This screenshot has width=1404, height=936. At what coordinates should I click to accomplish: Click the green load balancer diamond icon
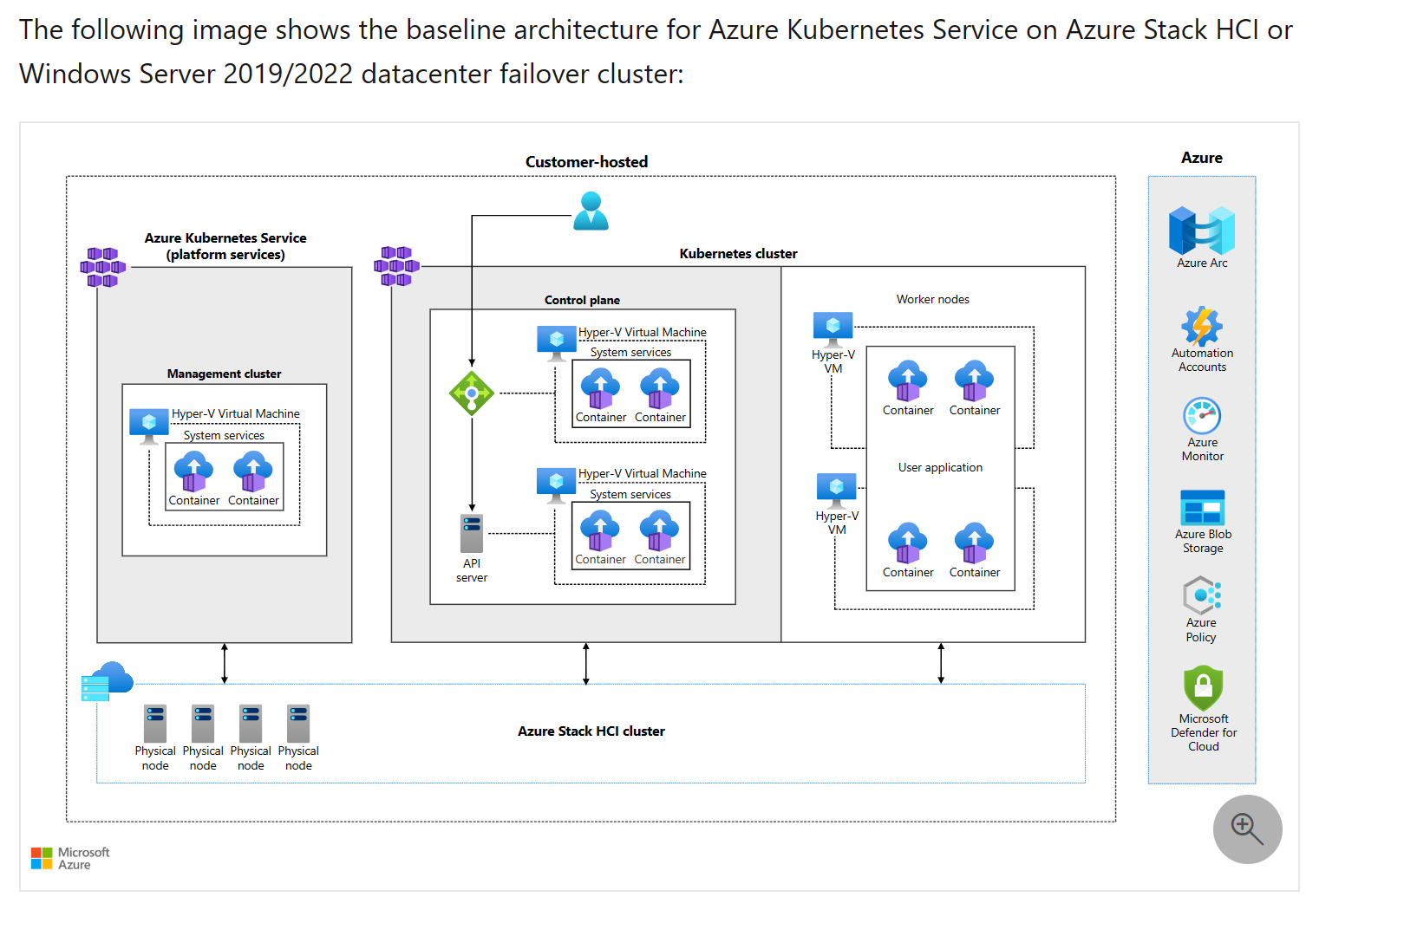pos(472,393)
